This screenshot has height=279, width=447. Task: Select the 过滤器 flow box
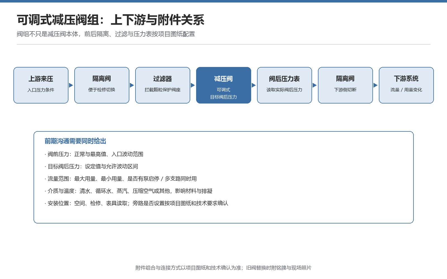[163, 85]
